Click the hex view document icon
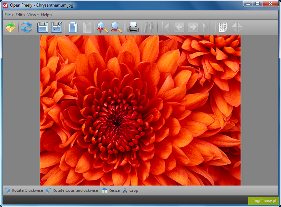Image resolution: width=281 pixels, height=207 pixels. pos(223,27)
